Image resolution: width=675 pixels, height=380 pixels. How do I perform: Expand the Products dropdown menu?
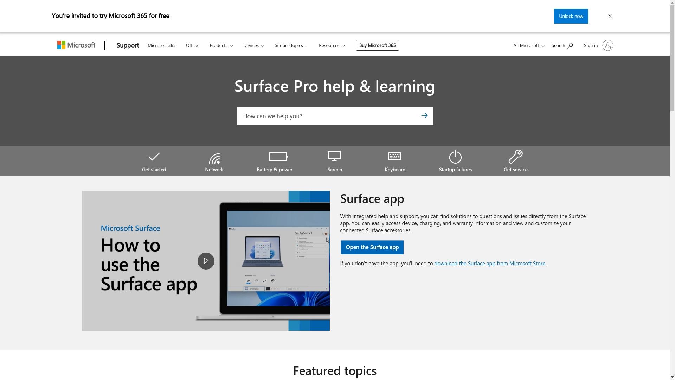tap(221, 45)
